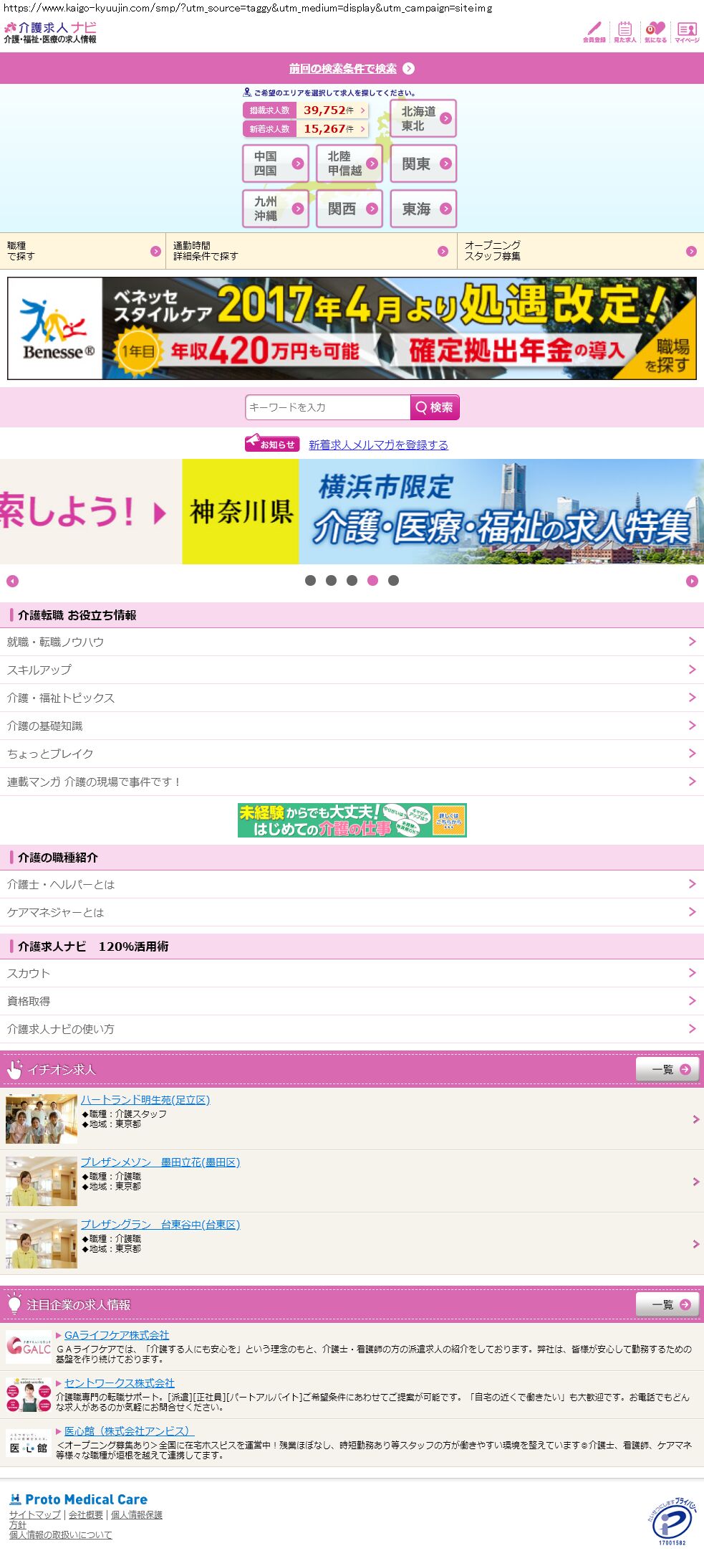Open 通勤時間 詳細条件で探す tab
This screenshot has height=1556, width=704.
click(x=312, y=251)
